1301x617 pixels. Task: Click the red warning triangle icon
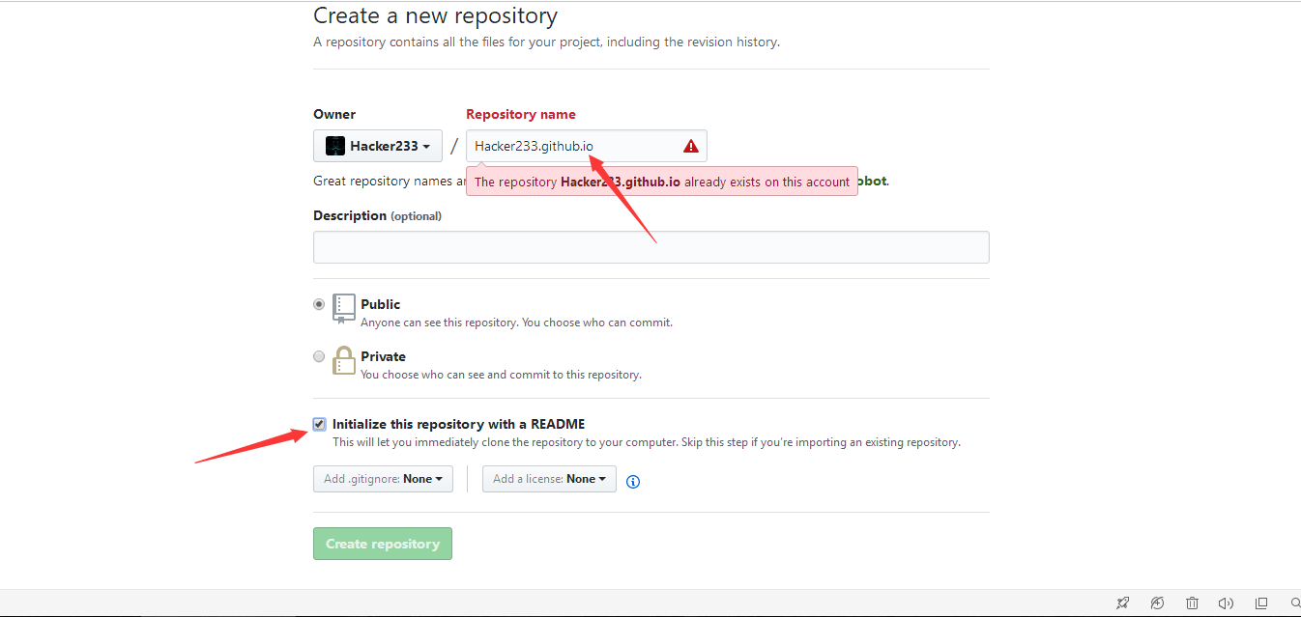690,146
